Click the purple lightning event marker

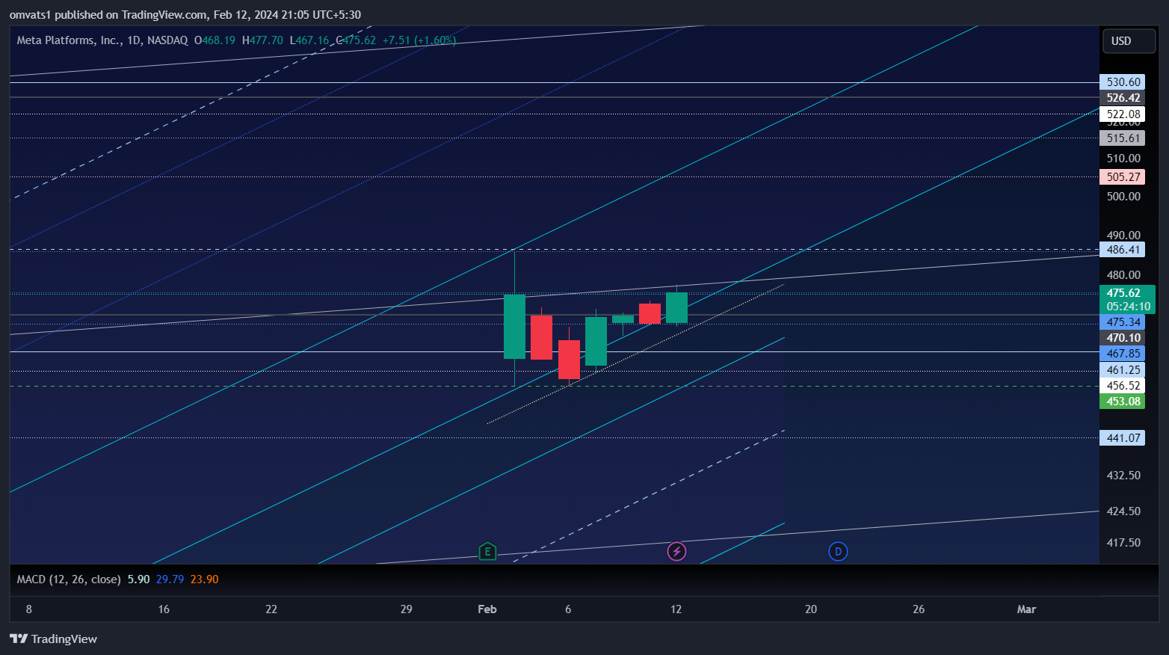tap(676, 552)
